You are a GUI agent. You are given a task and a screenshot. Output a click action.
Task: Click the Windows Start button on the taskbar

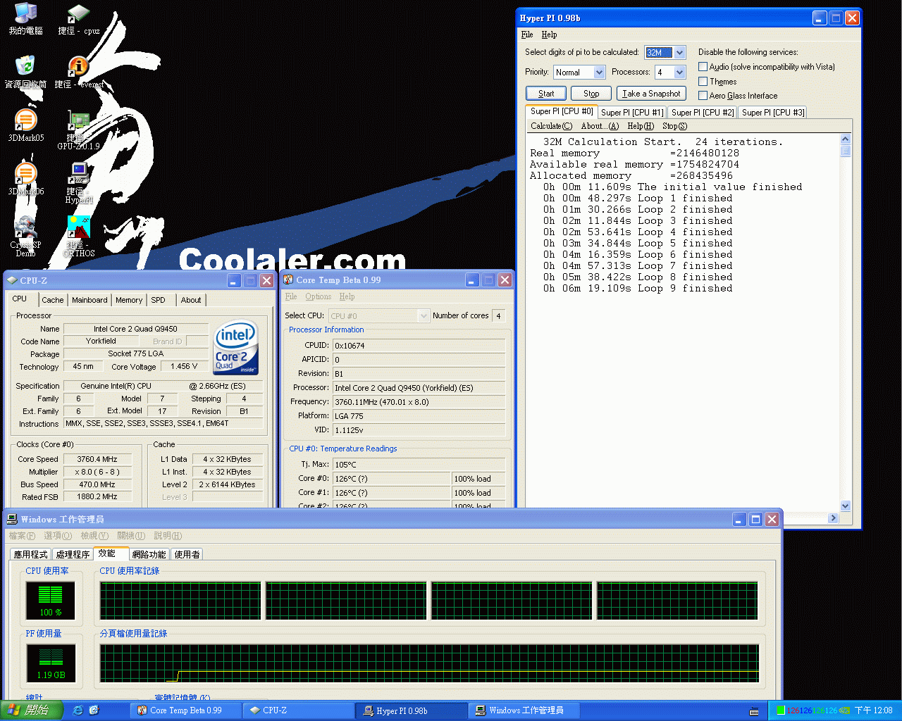pos(32,710)
